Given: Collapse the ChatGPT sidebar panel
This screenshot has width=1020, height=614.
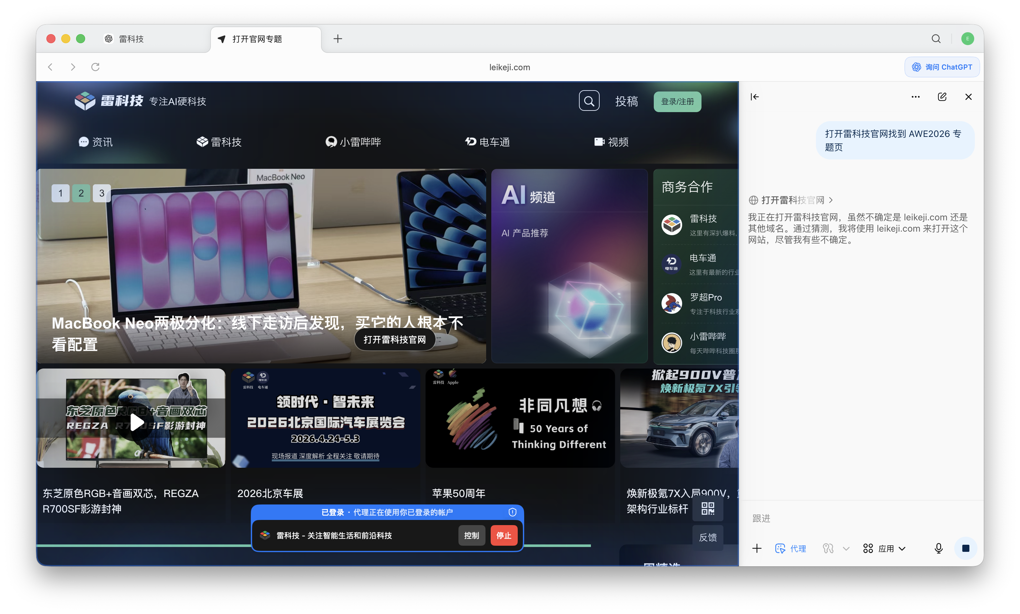Looking at the screenshot, I should (x=755, y=96).
